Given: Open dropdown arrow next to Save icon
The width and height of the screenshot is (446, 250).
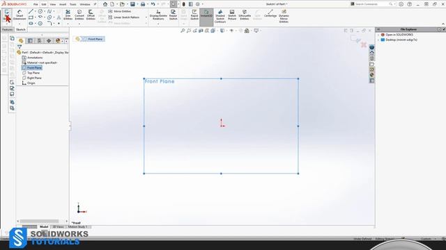Looking at the screenshot, I should click(137, 4).
